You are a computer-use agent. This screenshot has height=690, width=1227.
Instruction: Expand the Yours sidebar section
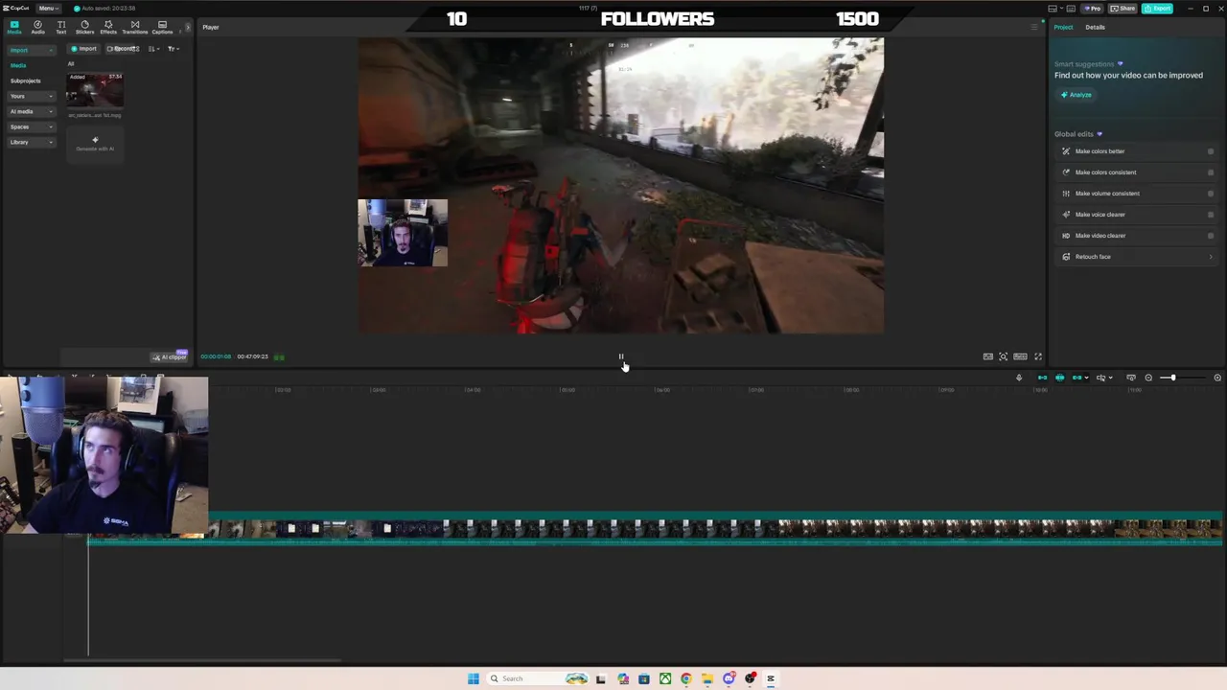[x=32, y=96]
